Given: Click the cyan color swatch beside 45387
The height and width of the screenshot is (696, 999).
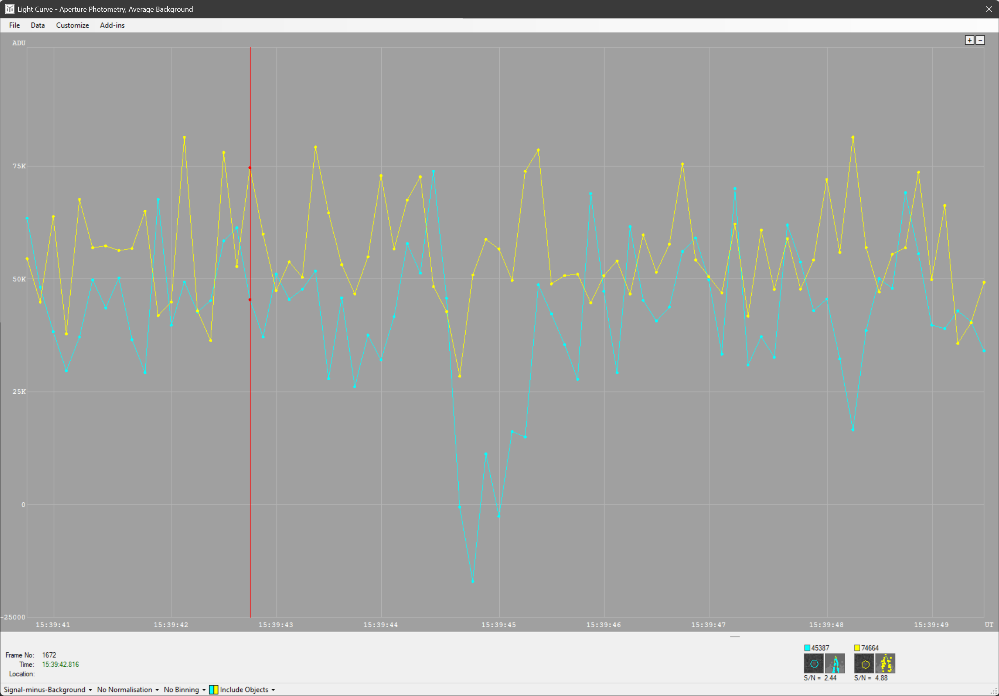Looking at the screenshot, I should point(807,648).
